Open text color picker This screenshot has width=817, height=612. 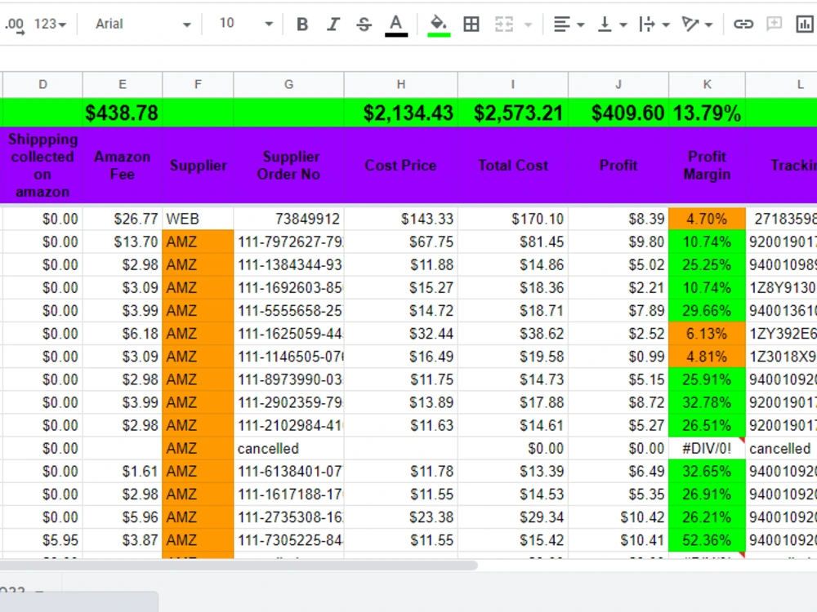[396, 24]
